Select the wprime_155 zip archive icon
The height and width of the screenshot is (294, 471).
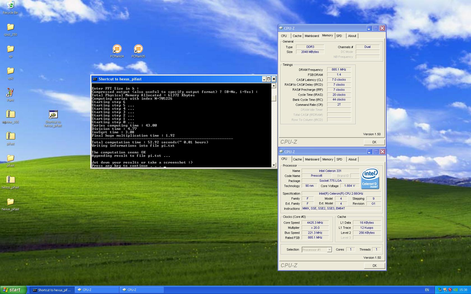pos(10,116)
